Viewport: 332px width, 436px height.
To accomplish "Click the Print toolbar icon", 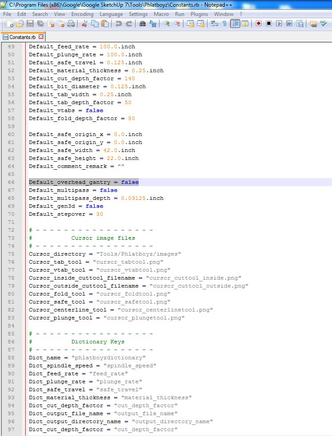I will [71, 24].
